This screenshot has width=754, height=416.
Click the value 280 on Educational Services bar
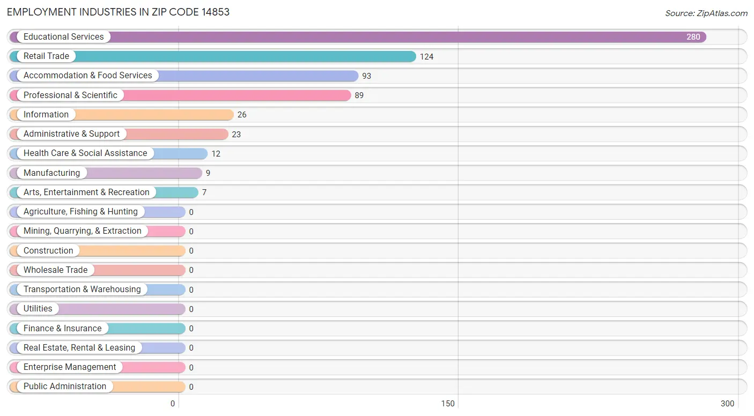click(693, 37)
